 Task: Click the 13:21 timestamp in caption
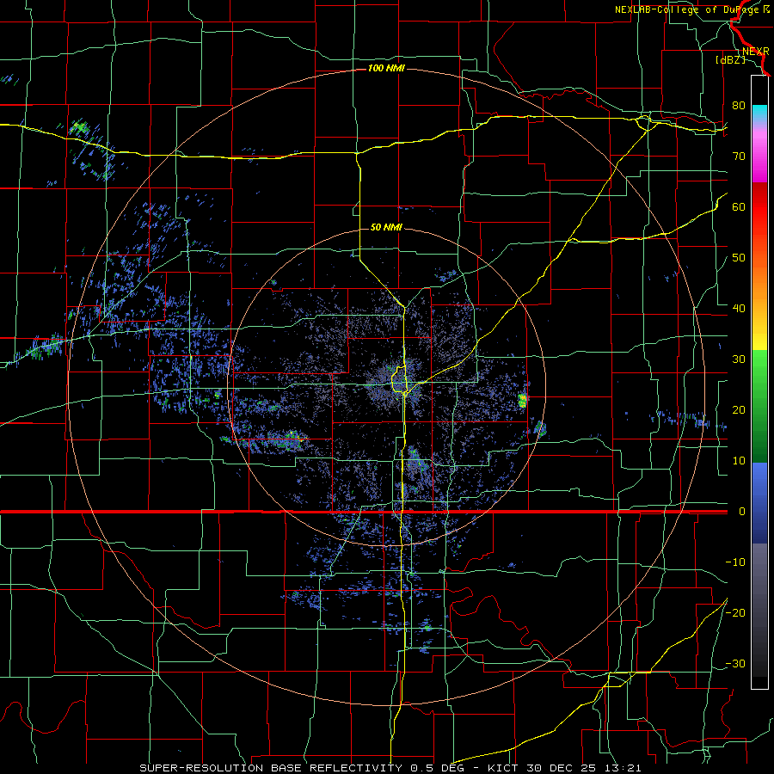(x=624, y=768)
